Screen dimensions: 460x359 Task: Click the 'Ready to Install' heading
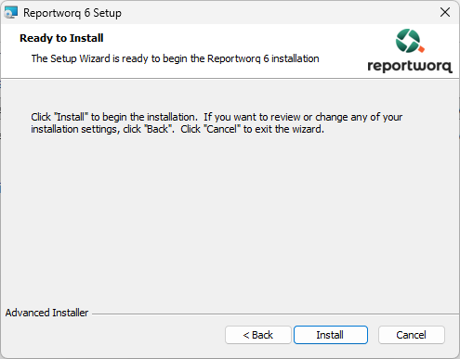[x=61, y=38]
